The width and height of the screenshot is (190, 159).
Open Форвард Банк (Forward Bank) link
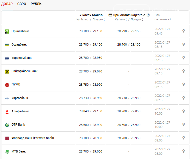(33, 138)
